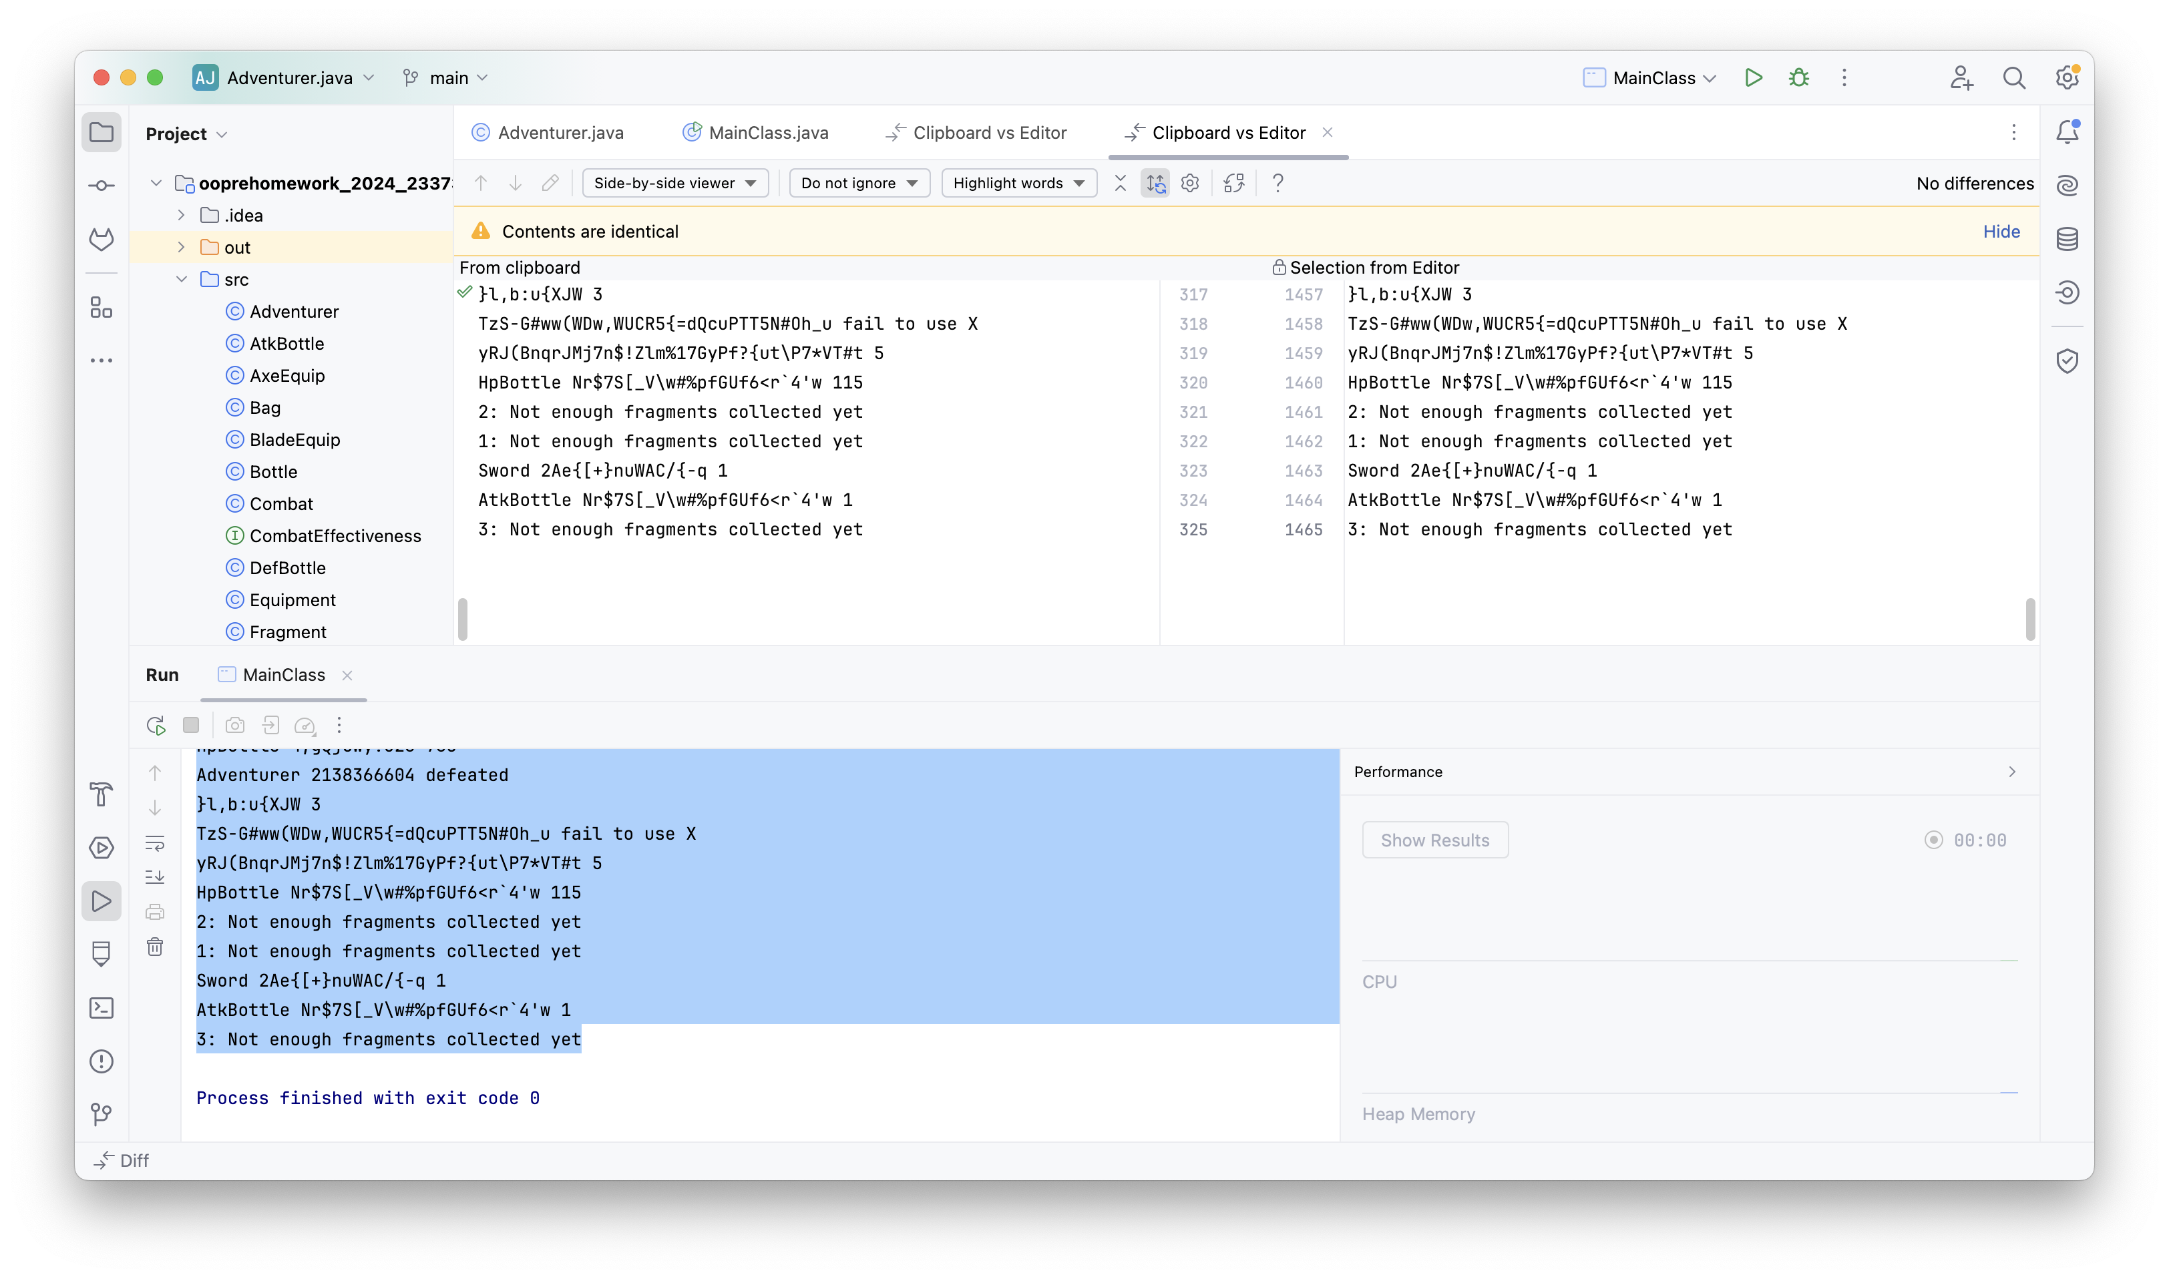Close the MainClass run tab

[x=347, y=675]
